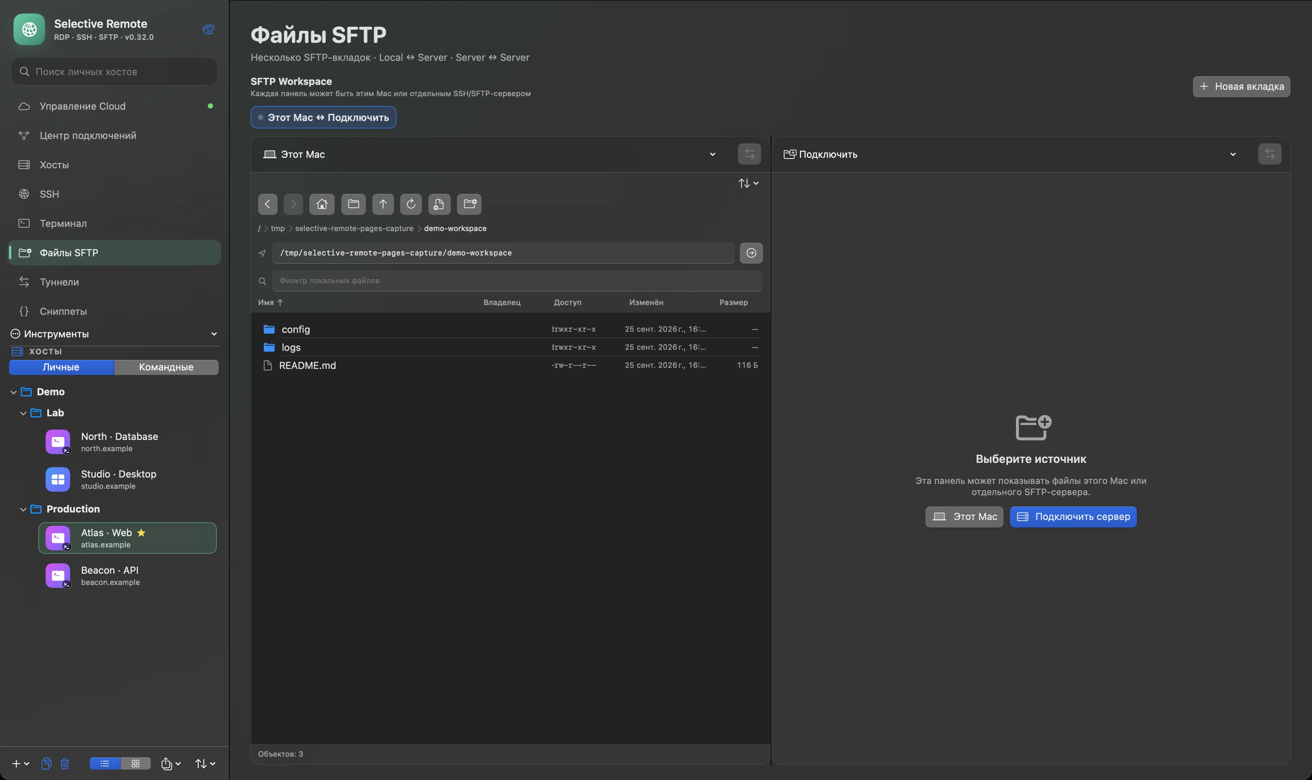Collapse the Инструменты section
This screenshot has width=1312, height=780.
point(214,334)
